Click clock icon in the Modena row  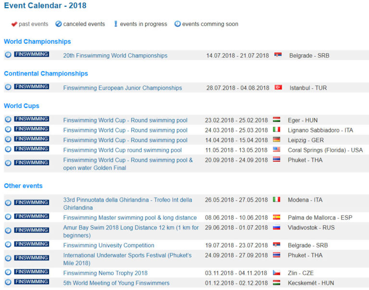point(8,203)
